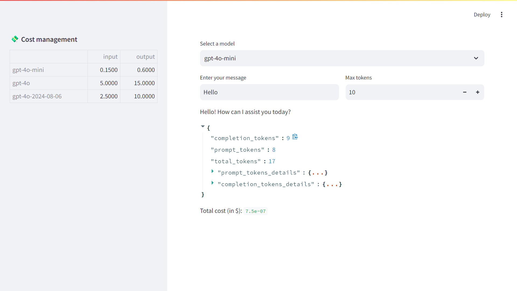The image size is (517, 291).
Task: Decrease Max tokens with minus button
Action: (x=464, y=92)
